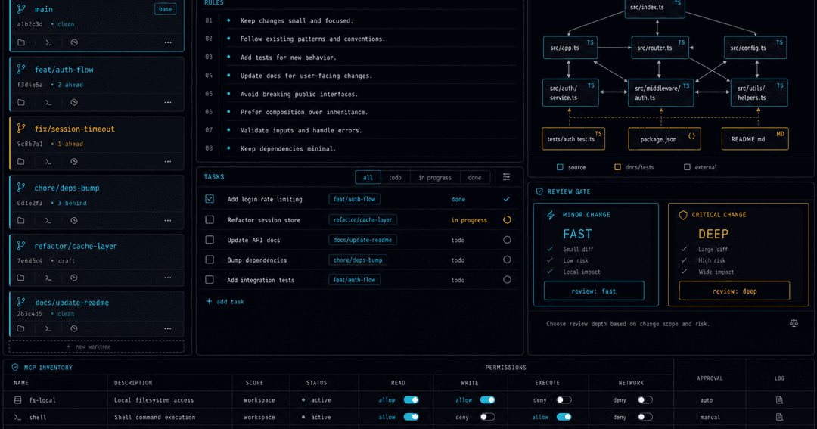Open more options for main worktree
The height and width of the screenshot is (429, 817).
(168, 42)
